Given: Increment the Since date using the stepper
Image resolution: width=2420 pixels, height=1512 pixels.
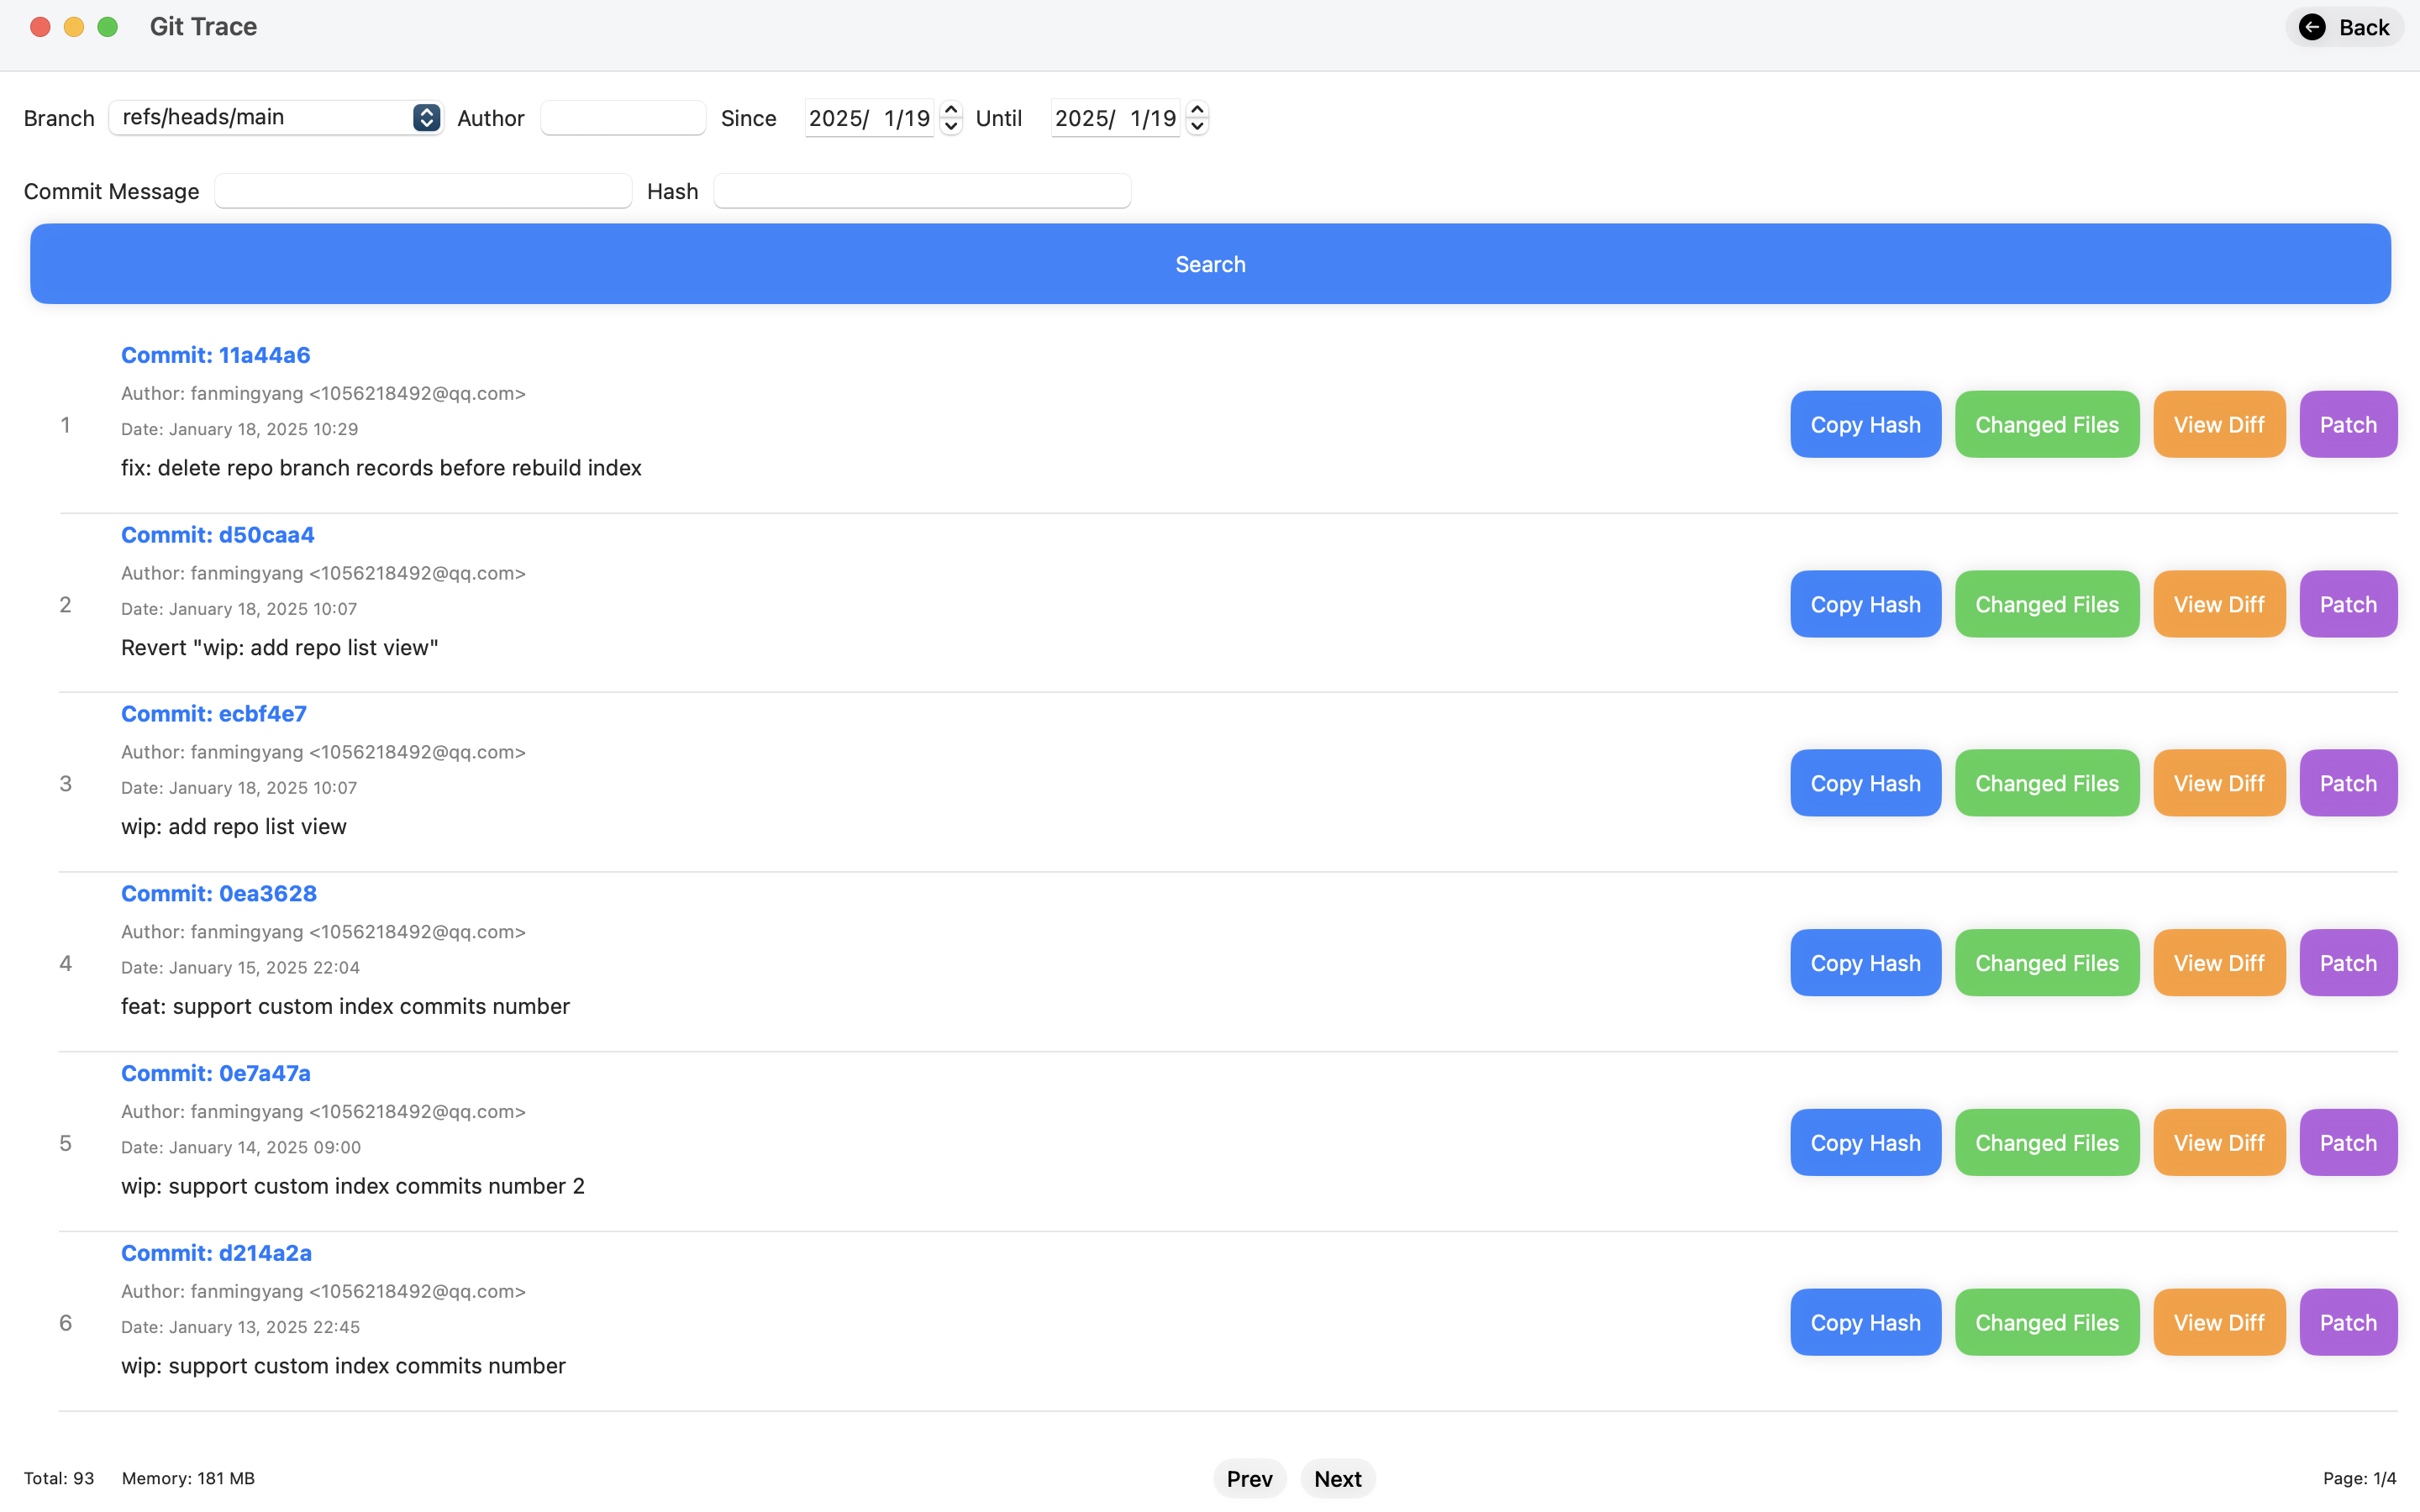Looking at the screenshot, I should tap(950, 110).
